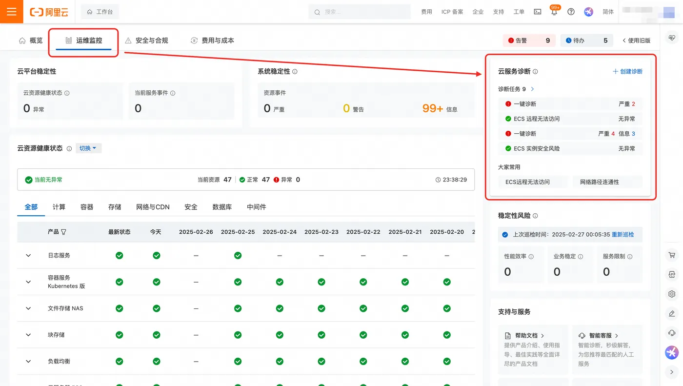Expand the right sidebar with bottom chevron
Image resolution: width=683 pixels, height=386 pixels.
(672, 372)
